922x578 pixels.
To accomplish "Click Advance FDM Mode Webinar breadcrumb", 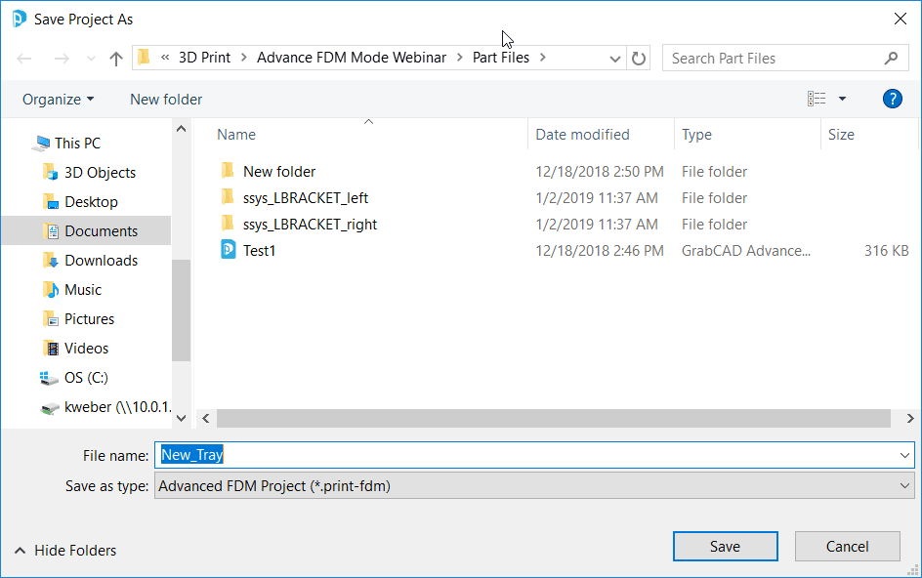I will tap(351, 58).
